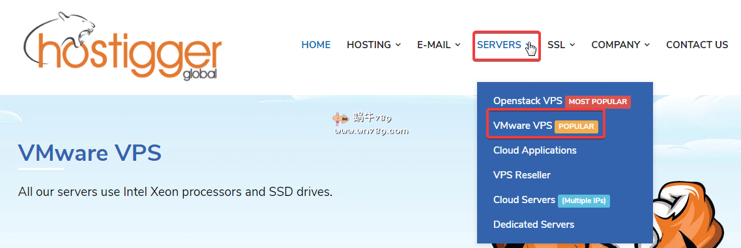Expand the COMPANY dropdown chevron

(647, 45)
